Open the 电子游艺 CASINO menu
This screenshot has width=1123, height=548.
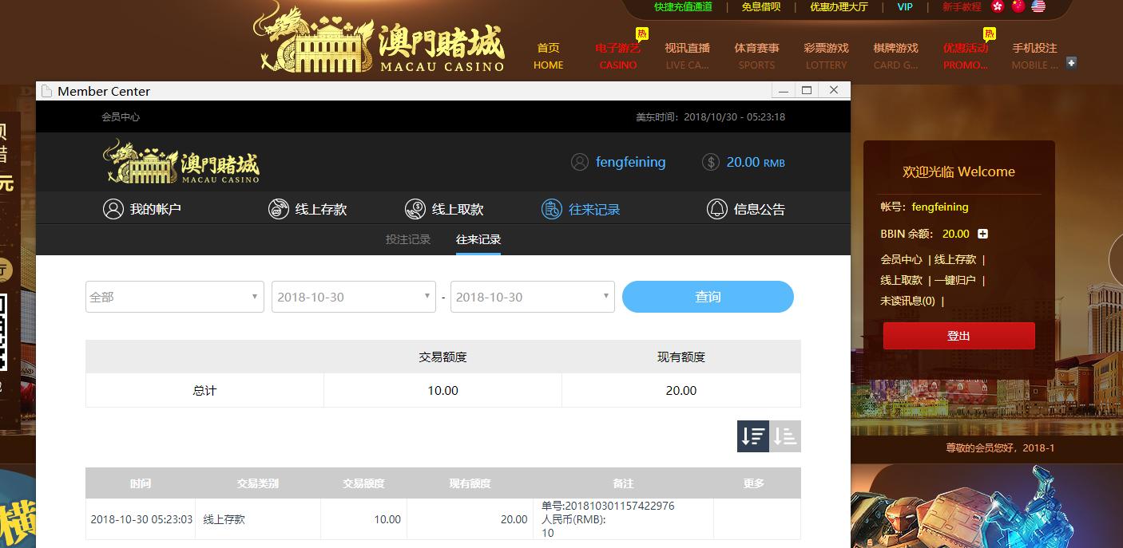click(618, 56)
